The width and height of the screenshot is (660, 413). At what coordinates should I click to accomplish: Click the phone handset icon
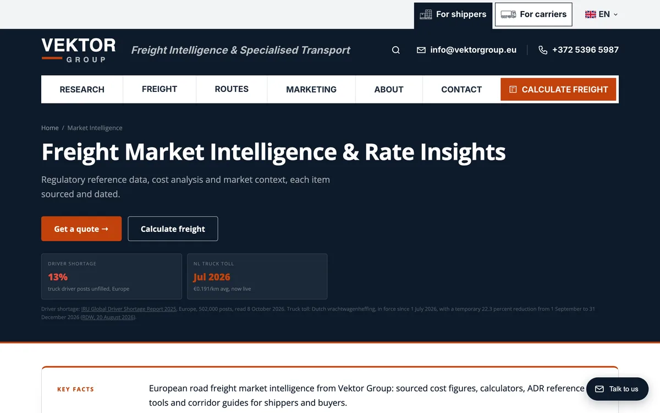pyautogui.click(x=543, y=50)
